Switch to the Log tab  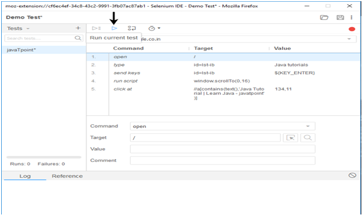[x=25, y=176]
